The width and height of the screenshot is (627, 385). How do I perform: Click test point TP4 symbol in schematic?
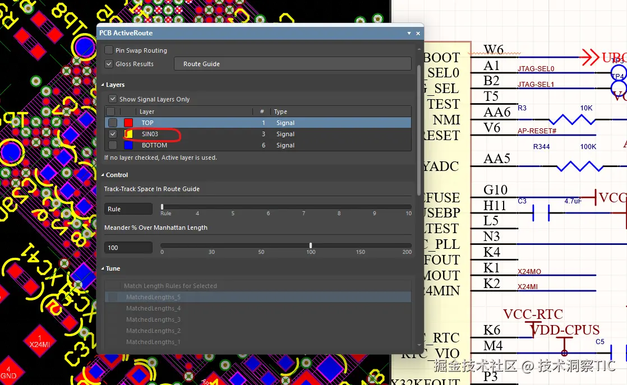pyautogui.click(x=619, y=87)
